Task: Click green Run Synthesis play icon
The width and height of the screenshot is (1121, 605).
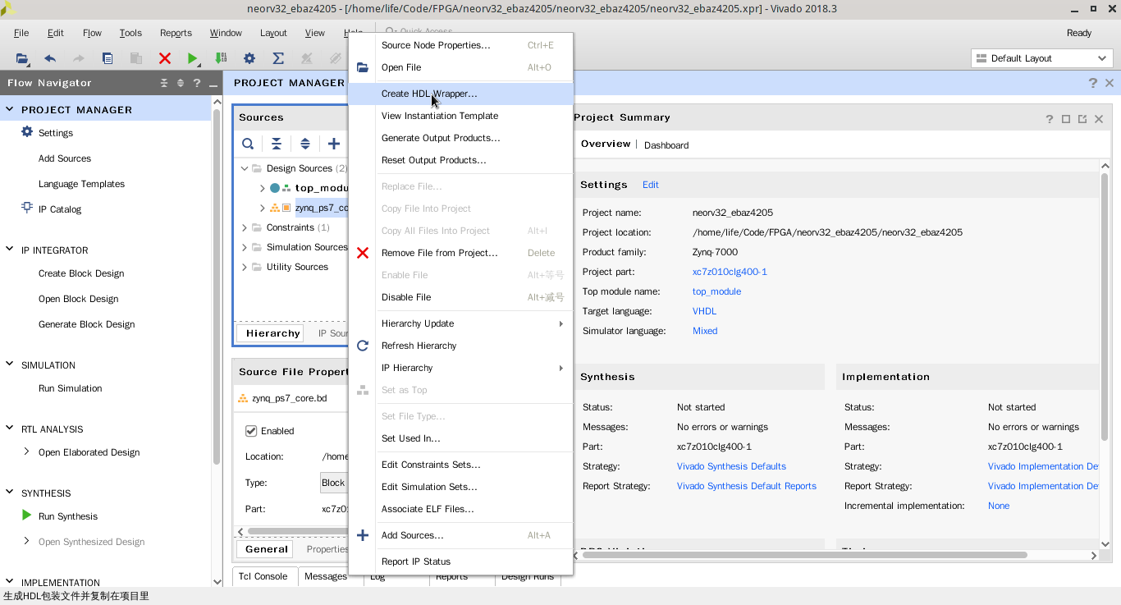Action: tap(27, 516)
